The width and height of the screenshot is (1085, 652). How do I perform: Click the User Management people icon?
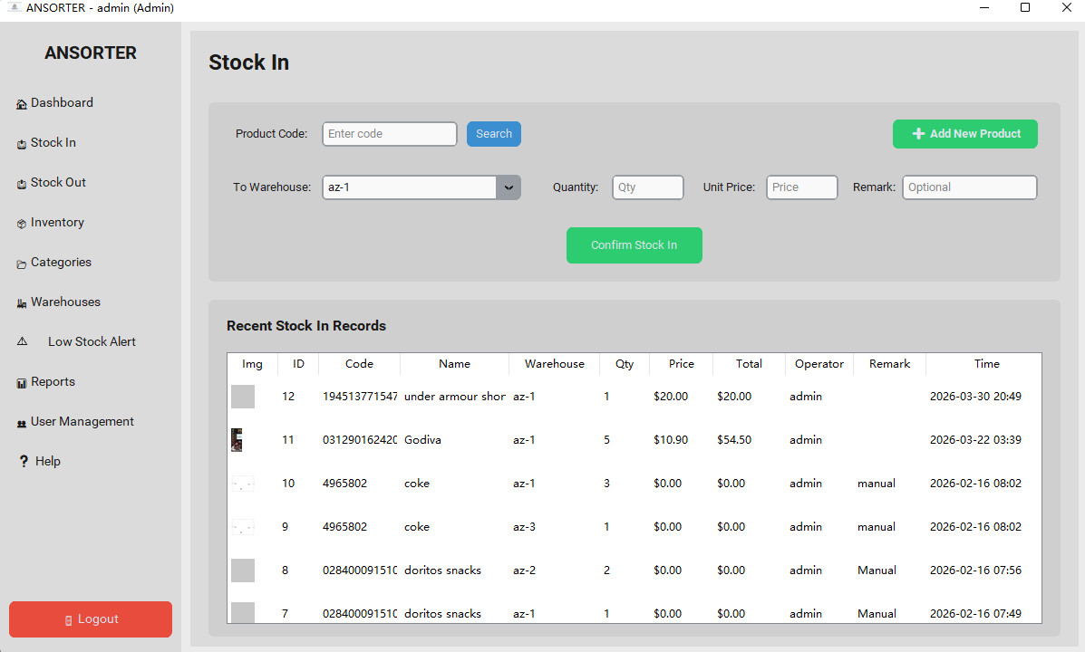pos(22,423)
